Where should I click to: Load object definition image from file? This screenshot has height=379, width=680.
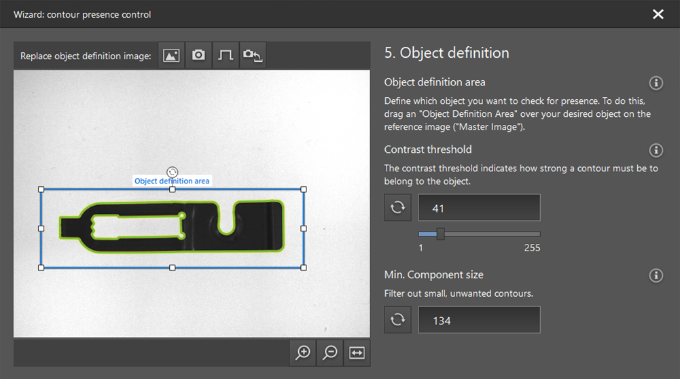(x=171, y=56)
